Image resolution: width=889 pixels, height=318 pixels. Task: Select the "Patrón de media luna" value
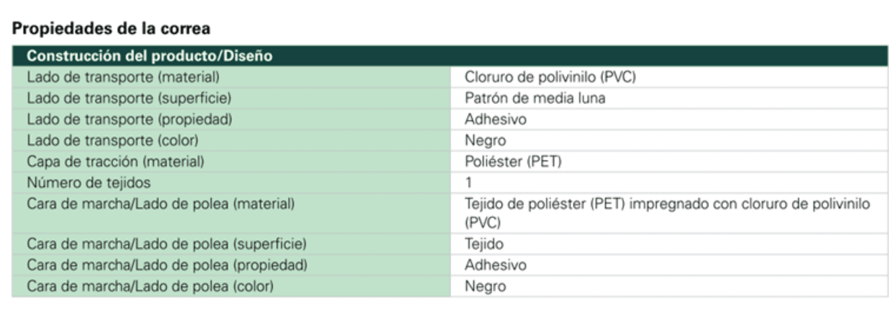tap(535, 98)
